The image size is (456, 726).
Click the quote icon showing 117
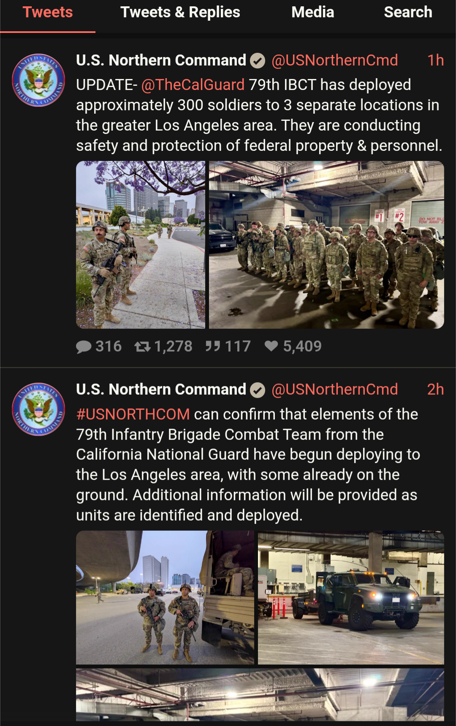(x=213, y=347)
